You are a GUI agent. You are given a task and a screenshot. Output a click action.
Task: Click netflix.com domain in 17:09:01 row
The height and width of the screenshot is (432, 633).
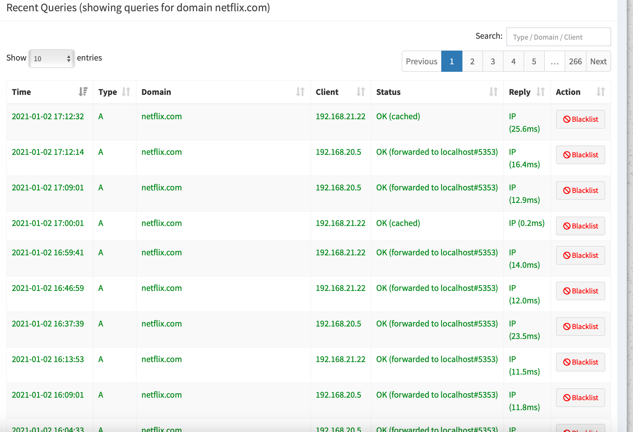(x=162, y=188)
